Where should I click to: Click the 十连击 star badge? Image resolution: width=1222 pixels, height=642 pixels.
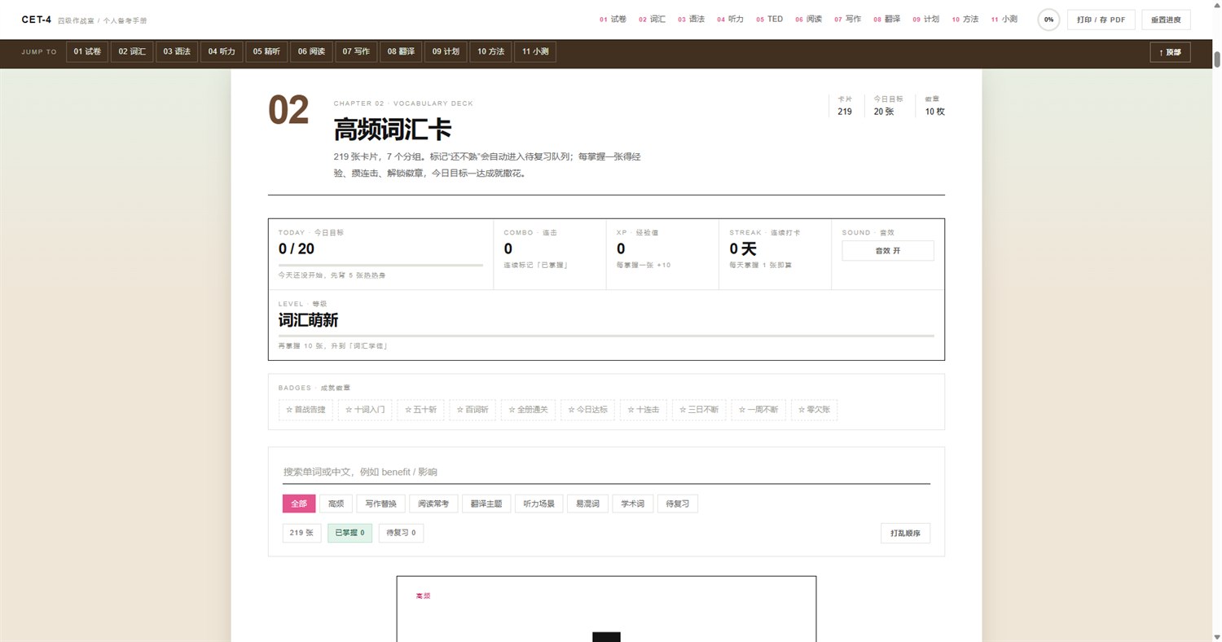643,410
